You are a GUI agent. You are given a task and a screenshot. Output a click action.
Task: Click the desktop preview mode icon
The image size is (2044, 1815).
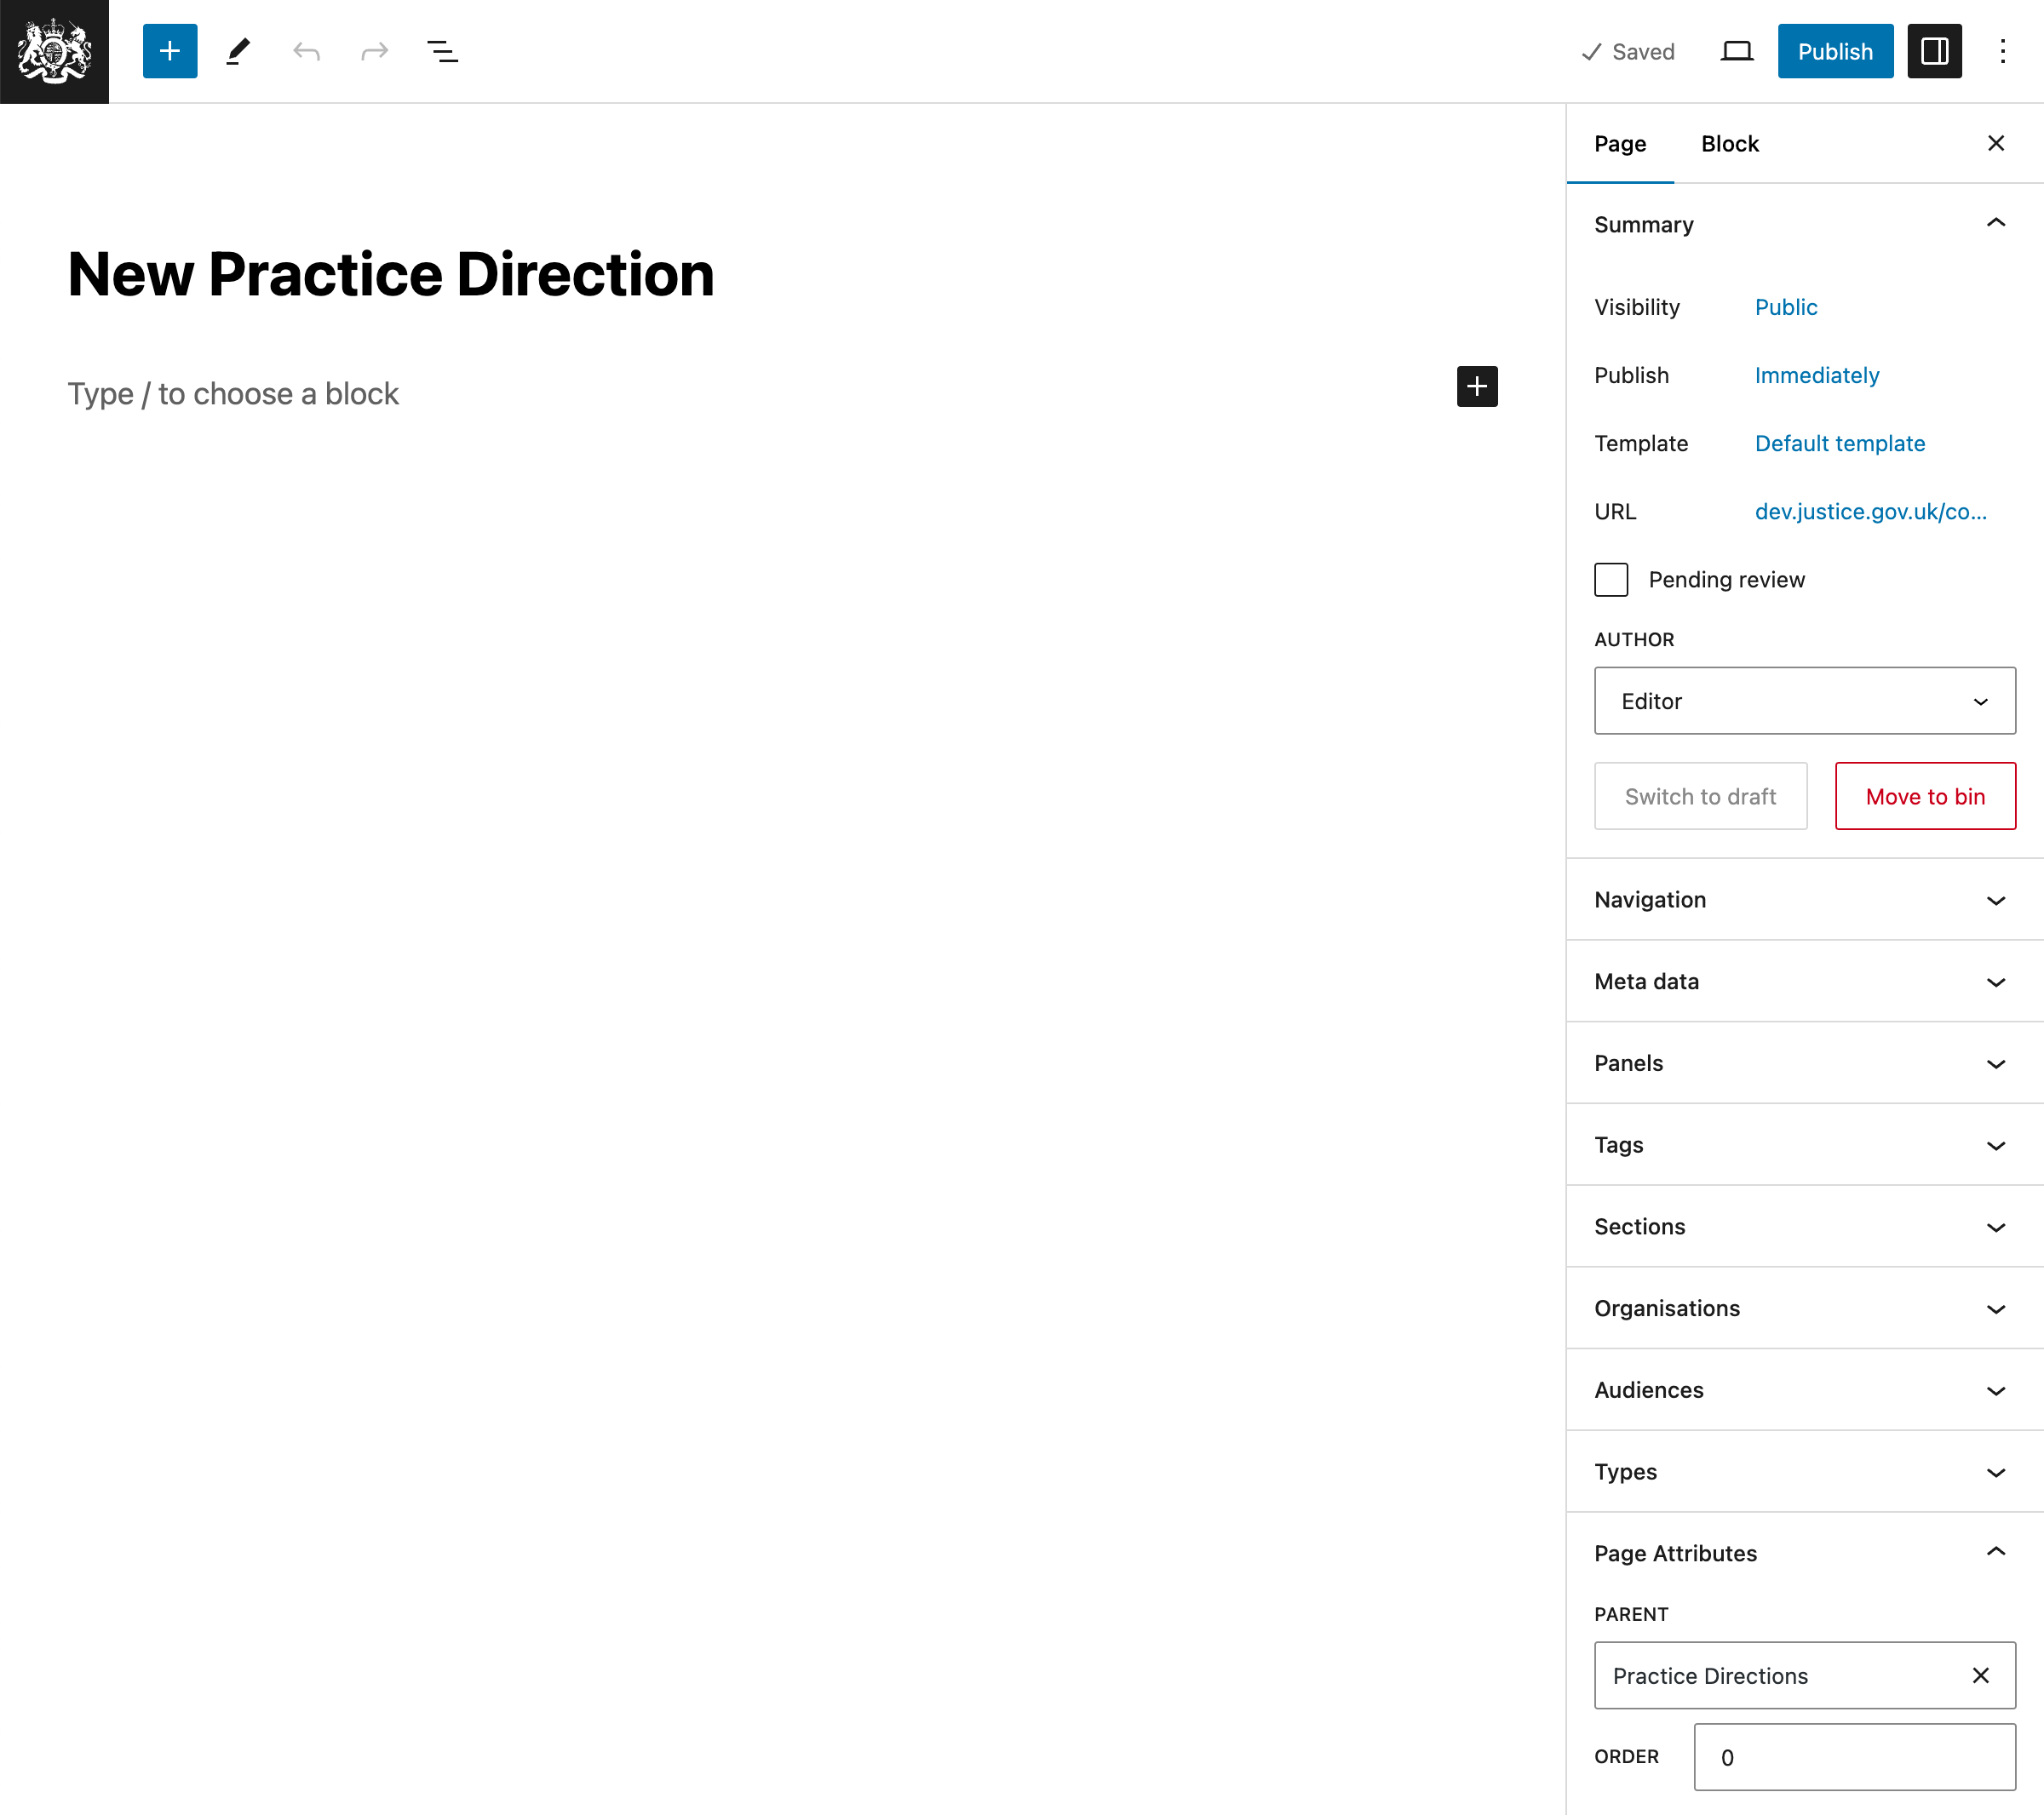point(1737,51)
